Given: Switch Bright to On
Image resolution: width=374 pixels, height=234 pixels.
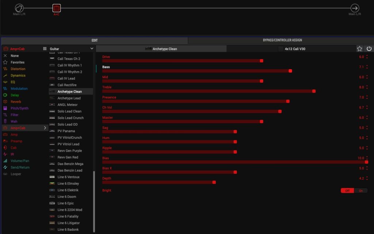Looking at the screenshot, I should click(361, 191).
